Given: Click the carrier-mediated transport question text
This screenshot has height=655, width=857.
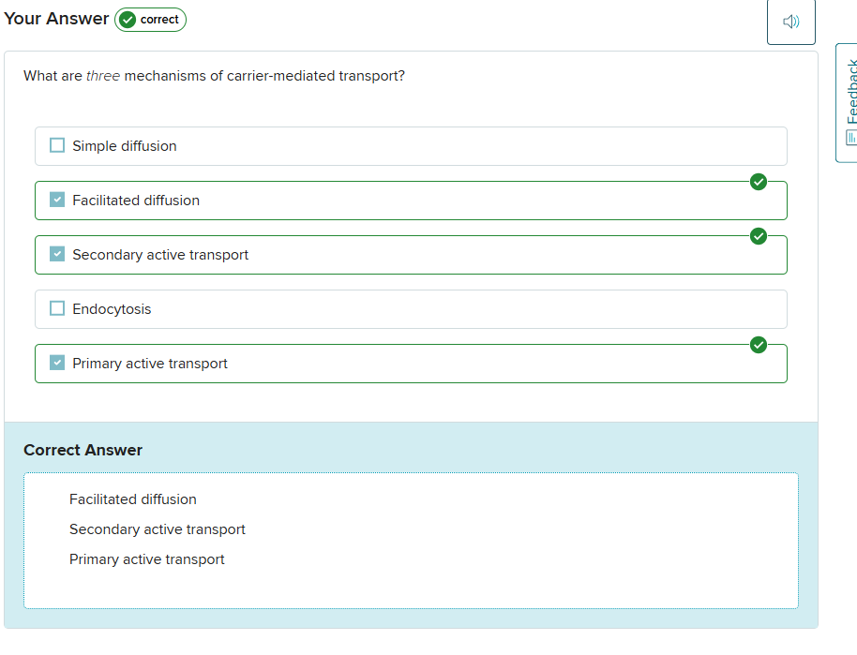Looking at the screenshot, I should (214, 76).
